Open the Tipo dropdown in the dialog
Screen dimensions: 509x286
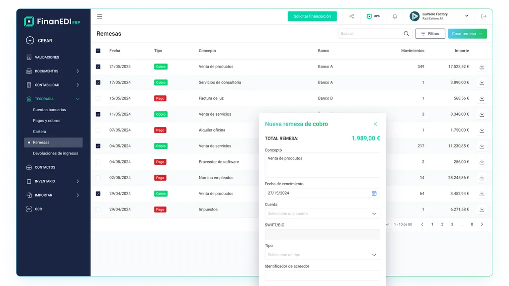[x=322, y=255]
